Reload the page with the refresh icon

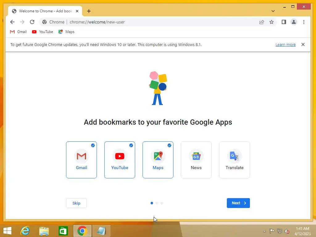(32, 22)
